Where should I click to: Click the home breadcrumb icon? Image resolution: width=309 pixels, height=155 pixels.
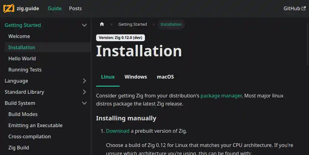(102, 24)
